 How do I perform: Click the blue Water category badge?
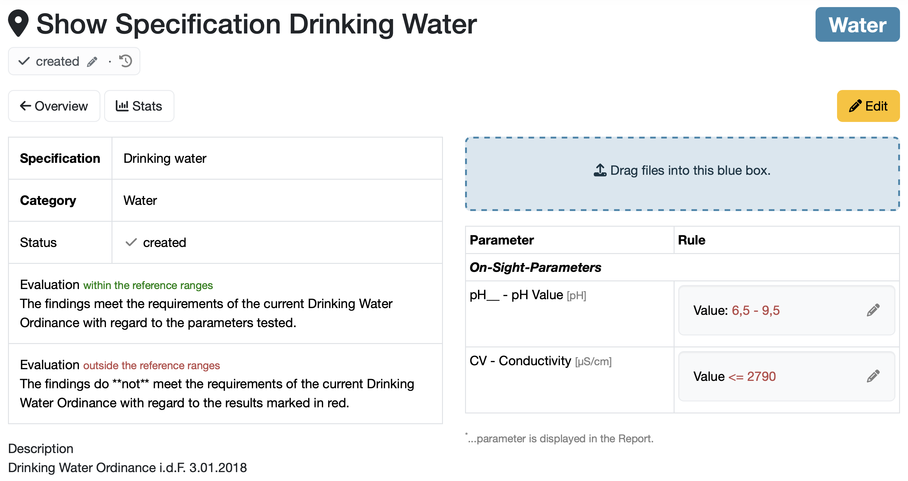coord(857,25)
